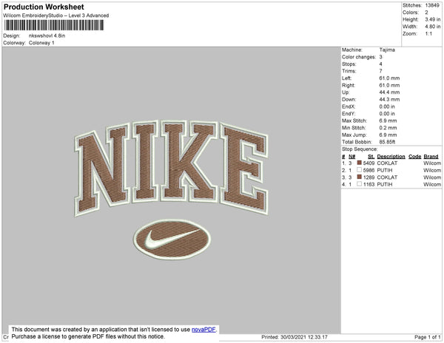
Task: Select the Zoom value 1:1
Action: click(x=428, y=34)
